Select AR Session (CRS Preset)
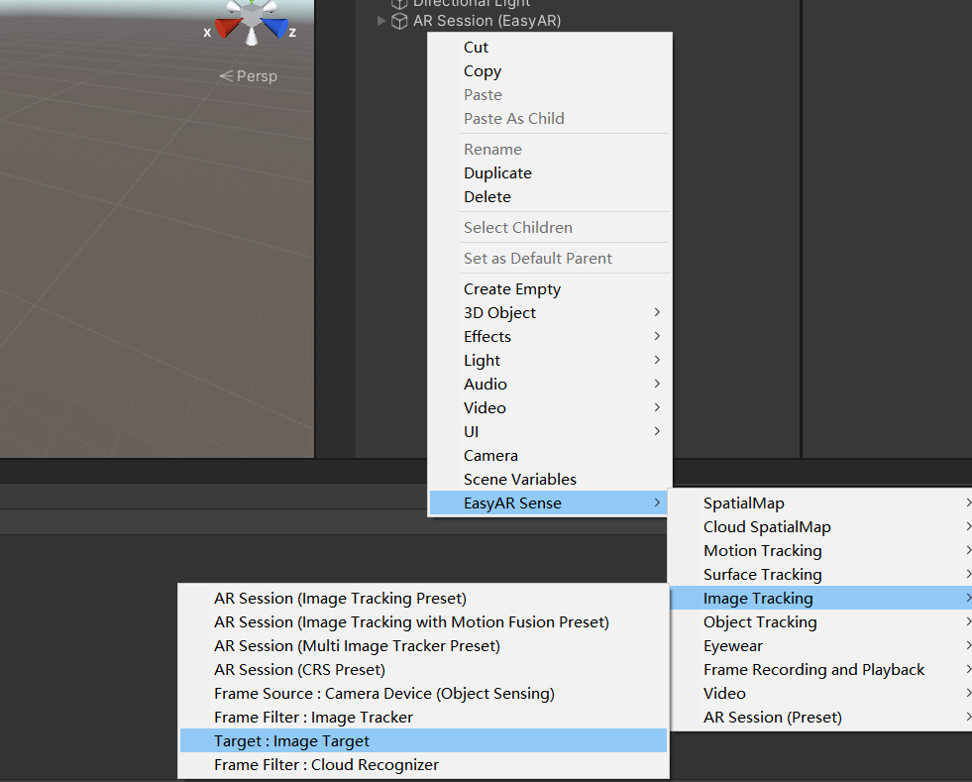Viewport: 972px width, 782px height. tap(298, 669)
